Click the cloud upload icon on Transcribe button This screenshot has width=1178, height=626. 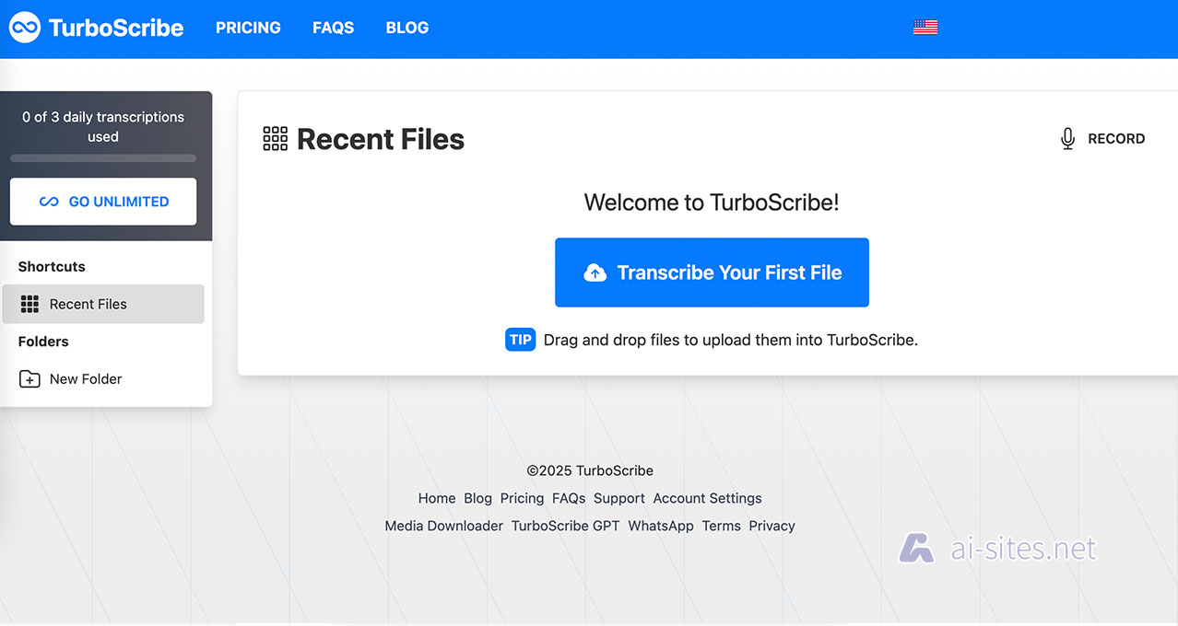(595, 272)
